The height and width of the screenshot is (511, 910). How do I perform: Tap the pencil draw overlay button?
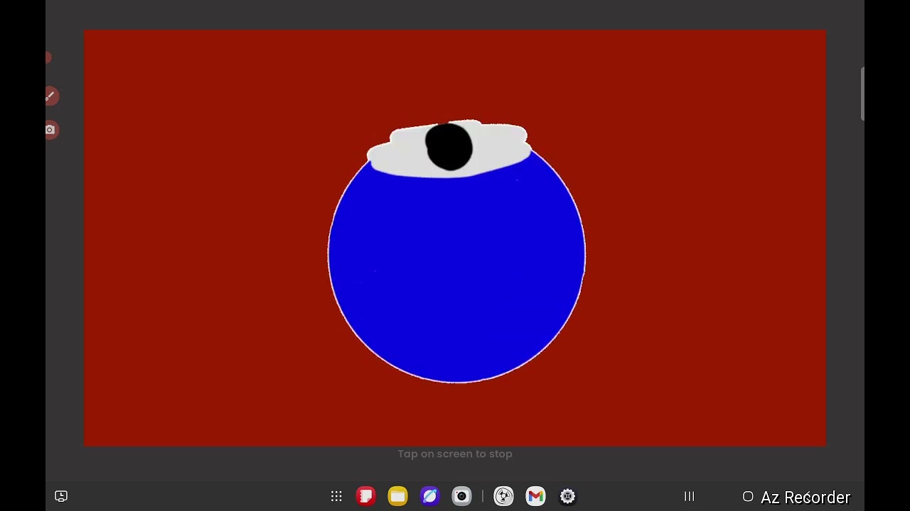coord(50,96)
